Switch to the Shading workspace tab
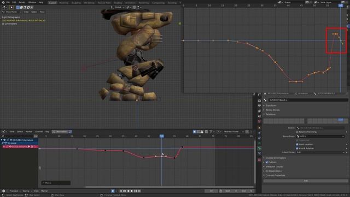Image resolution: width=350 pixels, height=197 pixels. pyautogui.click(x=118, y=3)
